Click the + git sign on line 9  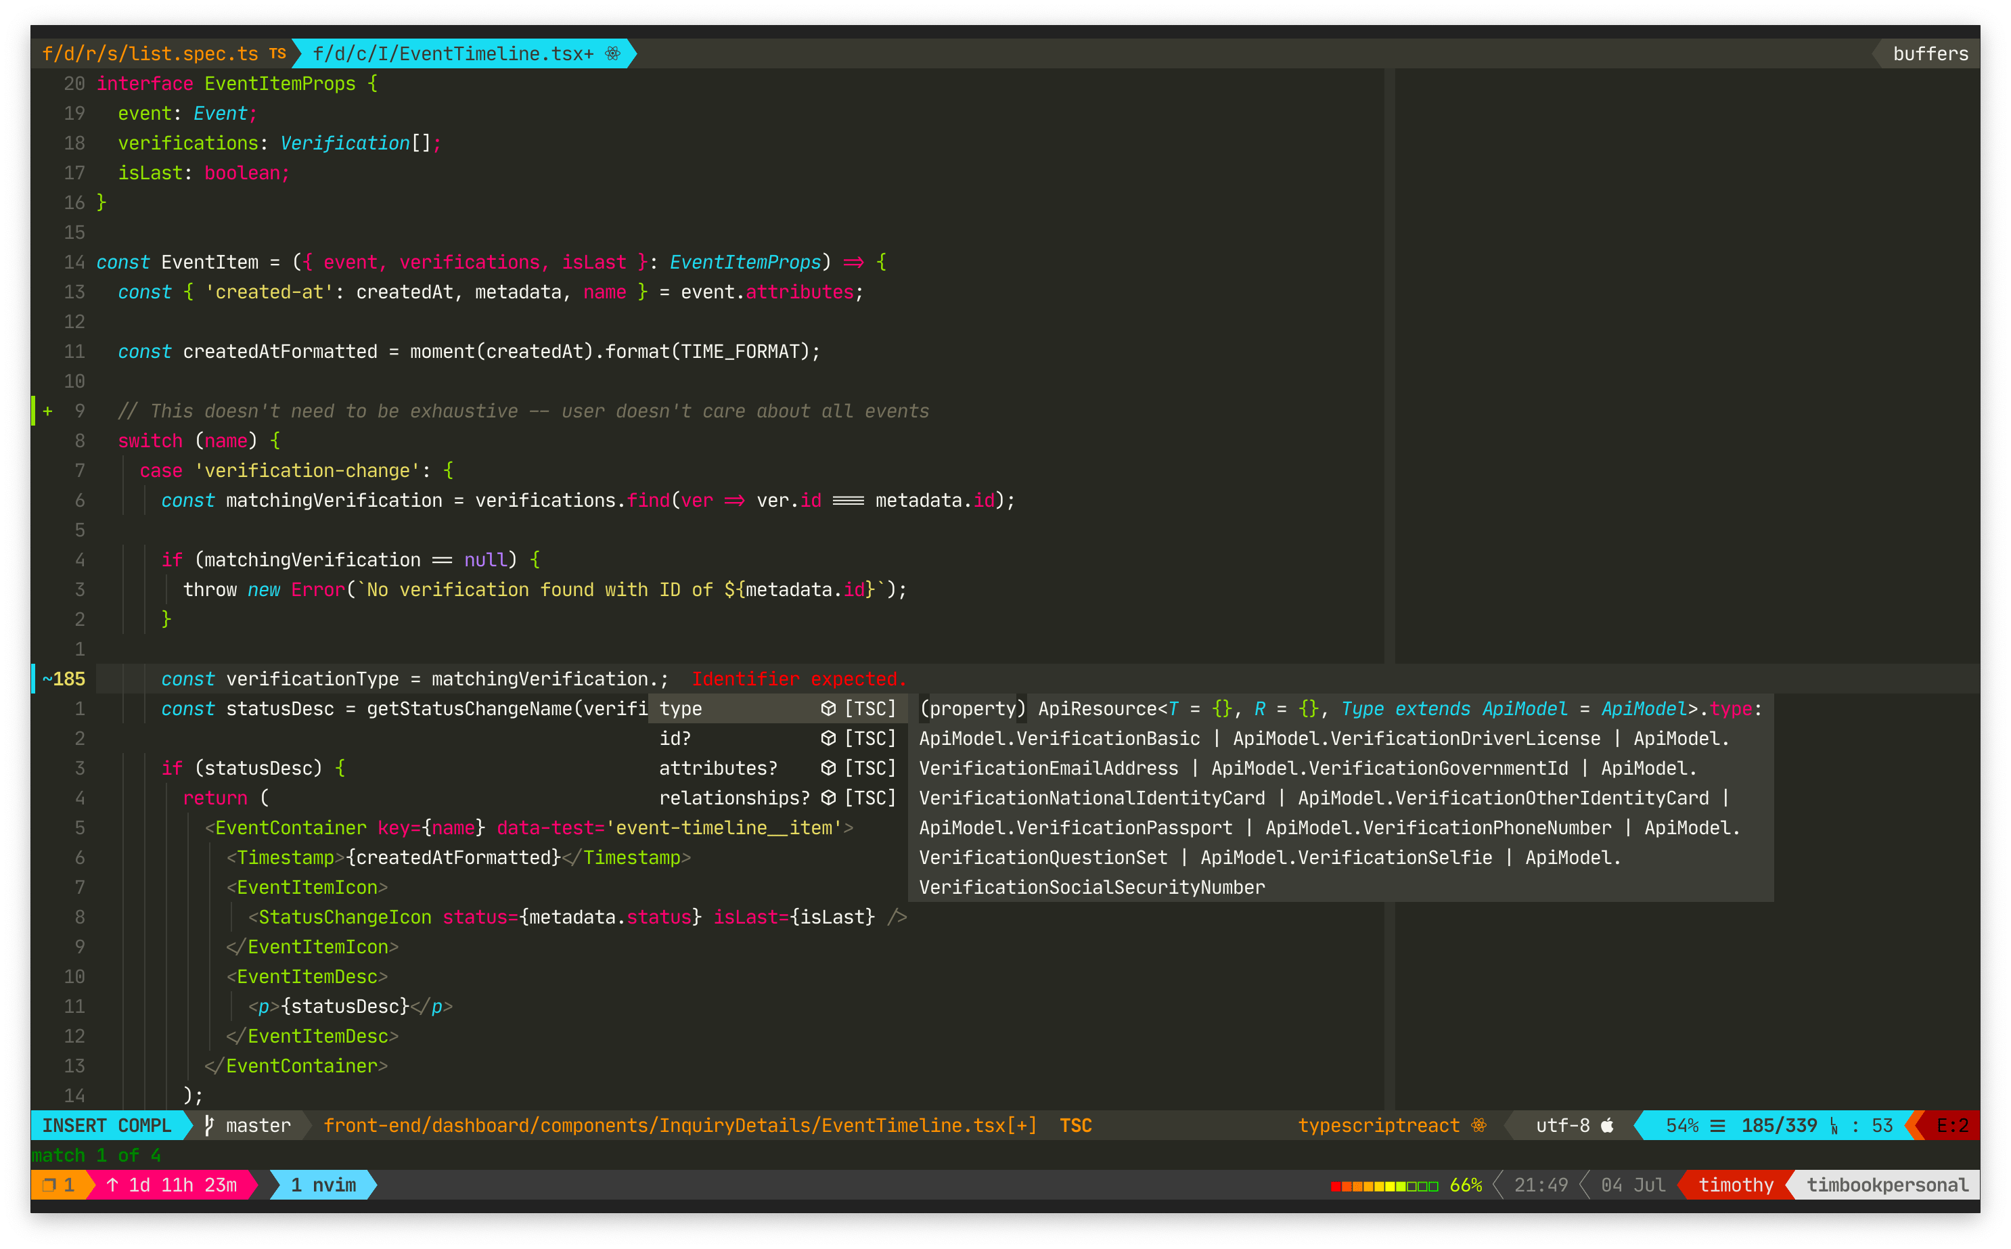click(48, 411)
